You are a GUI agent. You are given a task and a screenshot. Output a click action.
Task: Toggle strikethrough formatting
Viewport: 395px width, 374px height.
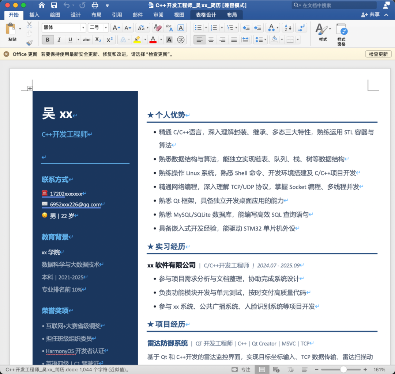pos(87,39)
